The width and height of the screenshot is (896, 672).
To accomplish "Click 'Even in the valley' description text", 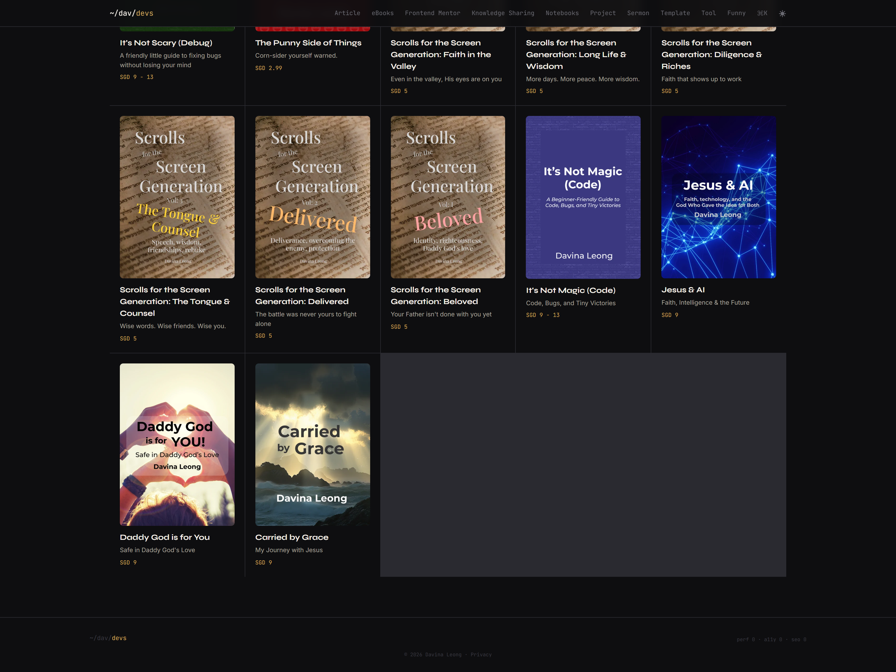I will point(446,79).
